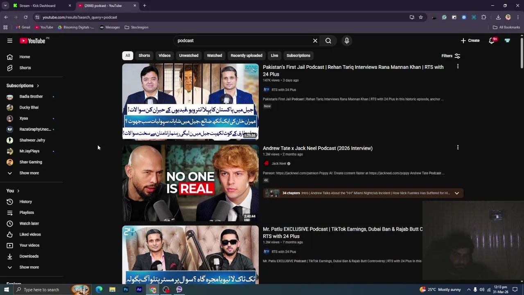The image size is (524, 295).
Task: Select the Live filter chip
Action: point(274,55)
